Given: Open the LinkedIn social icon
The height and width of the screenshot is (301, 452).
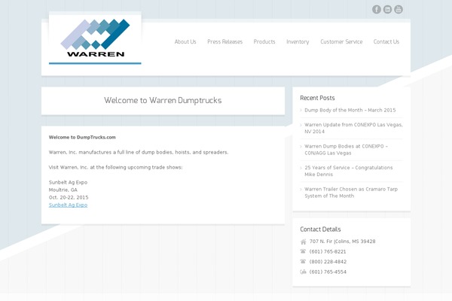Looking at the screenshot, I should [387, 9].
